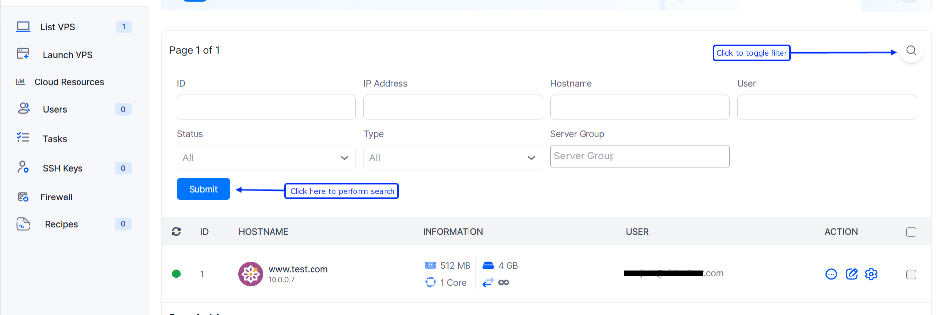The image size is (938, 315).
Task: Tick the select-all checkbox in table header
Action: pos(911,232)
